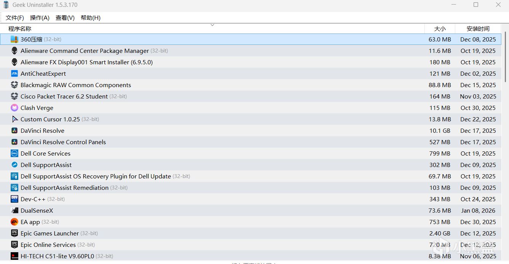Open the 查看(V) menu
The width and height of the screenshot is (509, 264).
[65, 18]
